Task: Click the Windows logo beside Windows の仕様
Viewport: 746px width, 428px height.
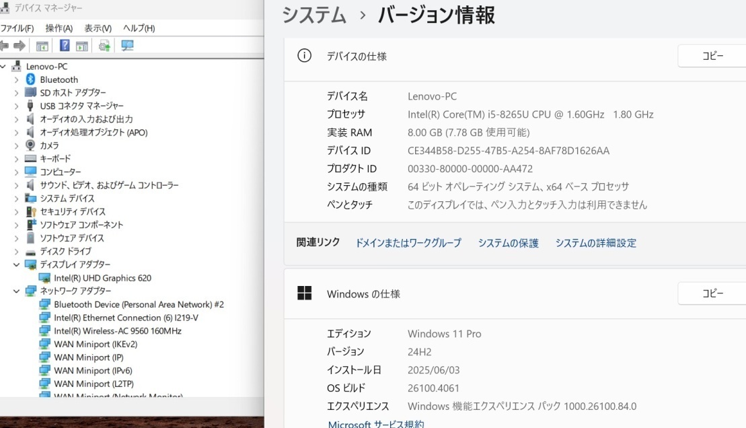Action: pyautogui.click(x=305, y=293)
